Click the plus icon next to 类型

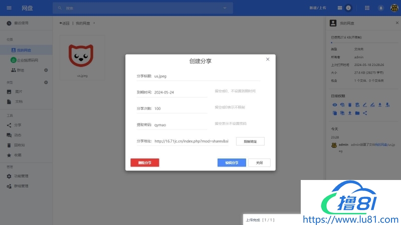click(x=46, y=82)
